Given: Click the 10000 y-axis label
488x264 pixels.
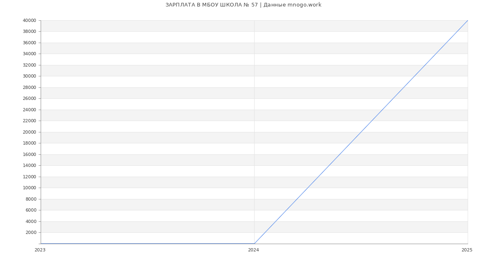Looking at the screenshot, I should (x=29, y=188).
